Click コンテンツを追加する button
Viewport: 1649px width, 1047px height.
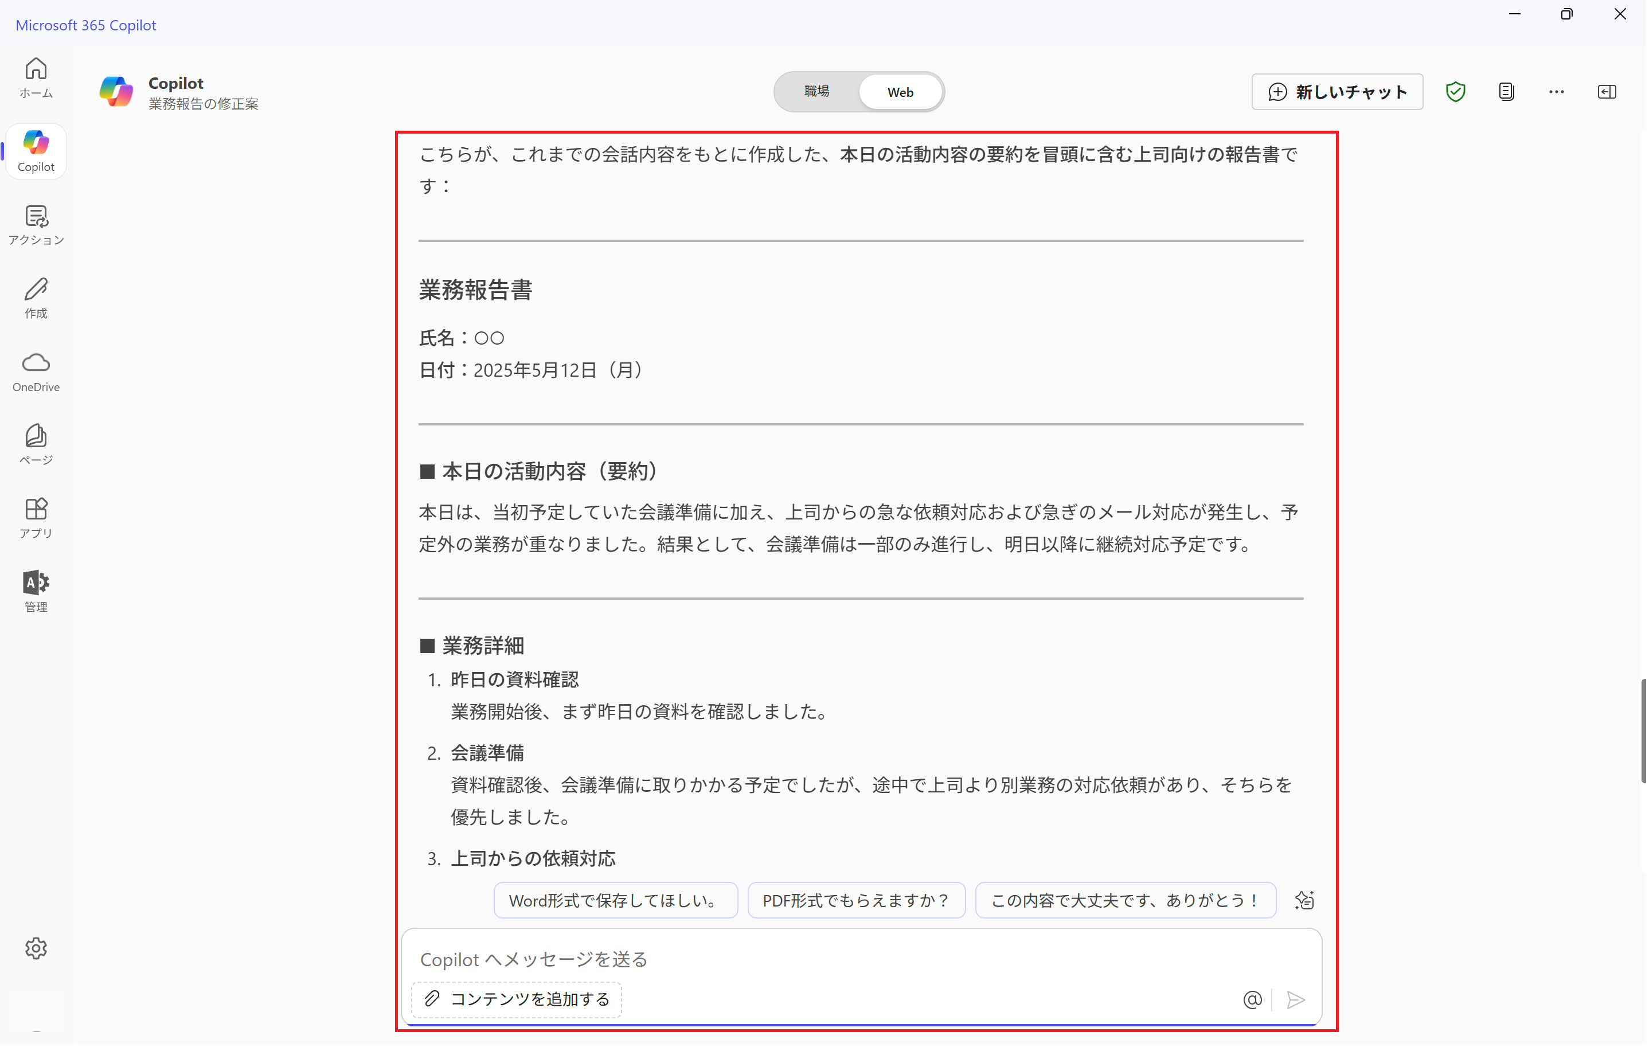click(x=517, y=1001)
